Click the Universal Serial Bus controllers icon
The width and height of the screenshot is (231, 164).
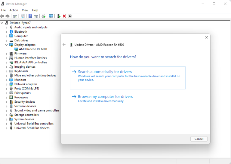11,124
